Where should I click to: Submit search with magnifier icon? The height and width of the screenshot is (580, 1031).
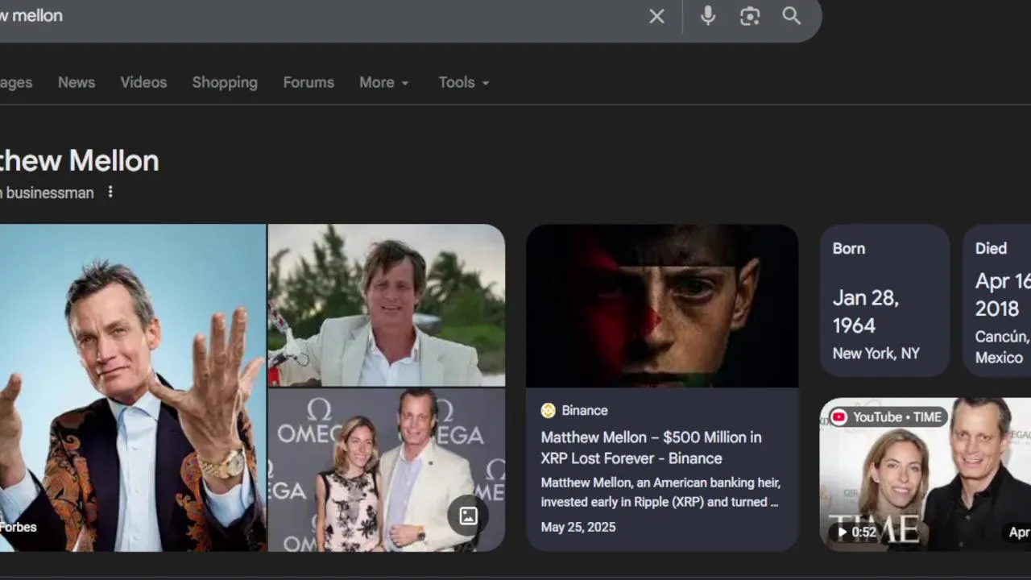792,16
